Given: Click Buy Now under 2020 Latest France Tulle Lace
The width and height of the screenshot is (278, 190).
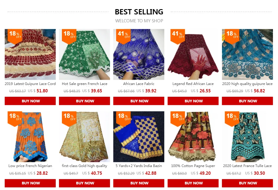Looking at the screenshot, I should point(247,183).
